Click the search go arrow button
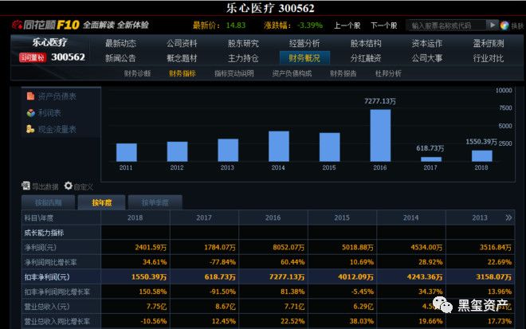This screenshot has width=526, height=329. [x=492, y=25]
